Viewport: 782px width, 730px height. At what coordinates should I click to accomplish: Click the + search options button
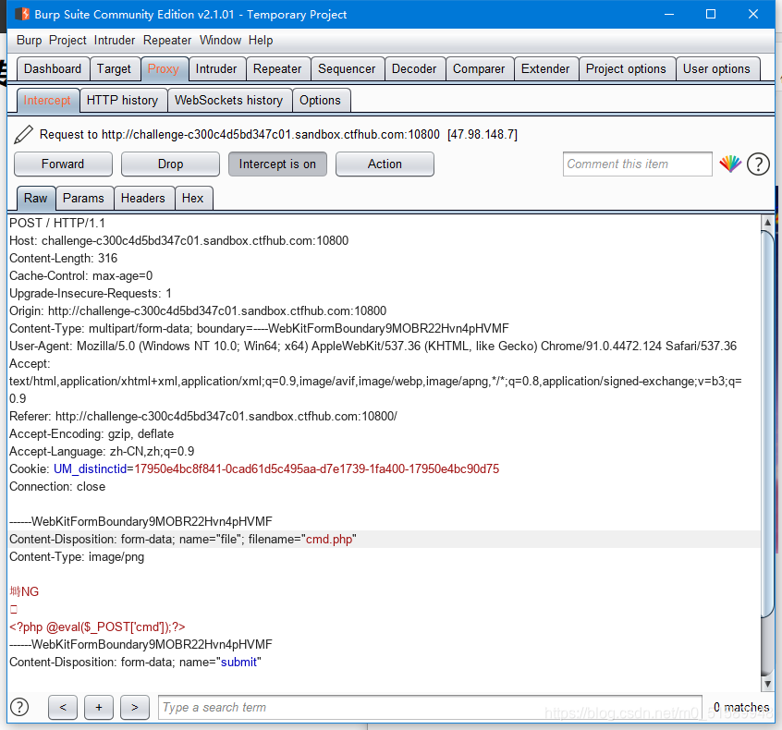[99, 707]
